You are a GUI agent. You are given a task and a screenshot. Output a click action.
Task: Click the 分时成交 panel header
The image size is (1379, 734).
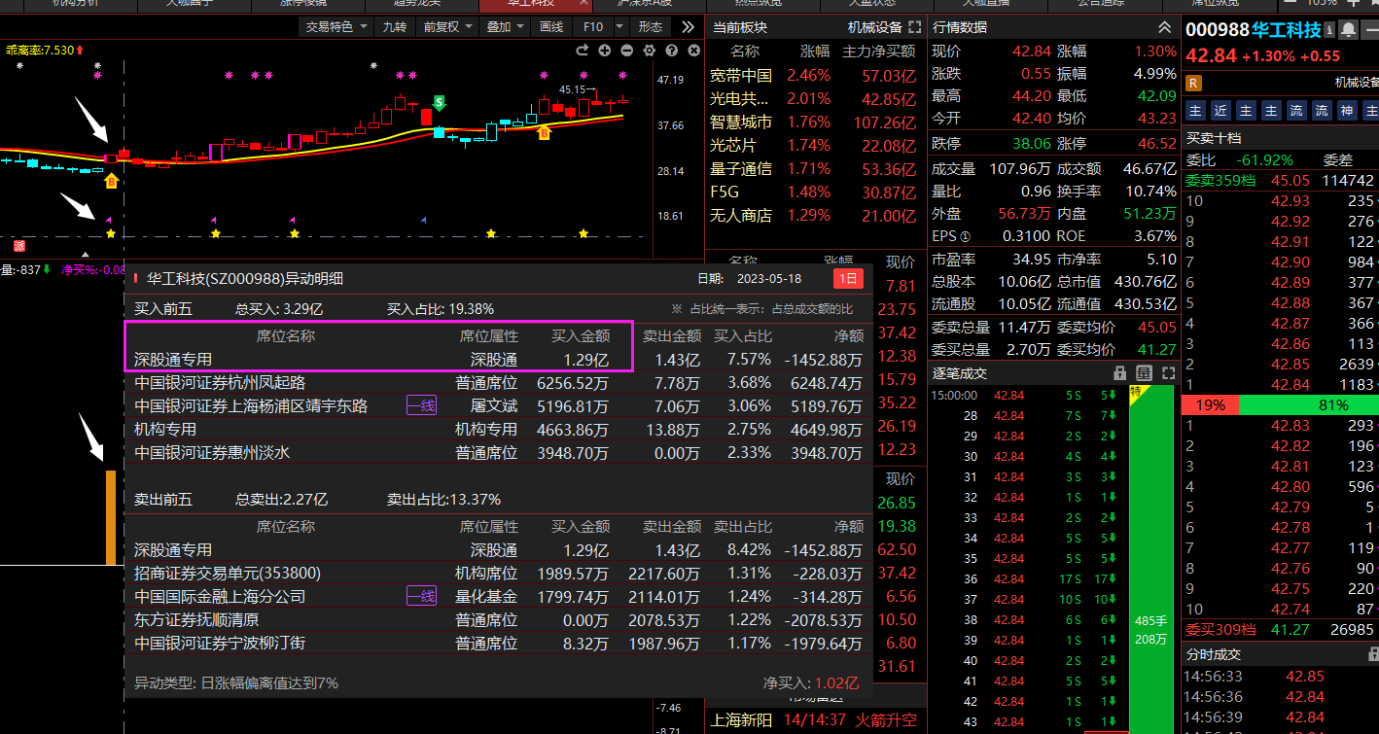(x=1280, y=655)
